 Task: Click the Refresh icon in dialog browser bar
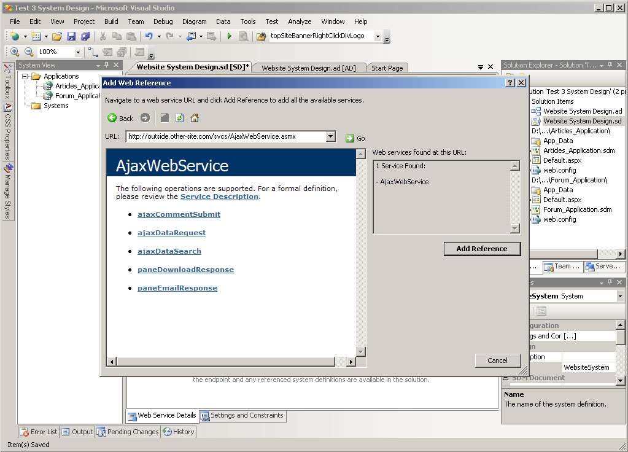[x=180, y=118]
